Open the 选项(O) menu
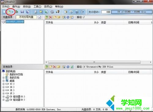 (x=48, y=7)
